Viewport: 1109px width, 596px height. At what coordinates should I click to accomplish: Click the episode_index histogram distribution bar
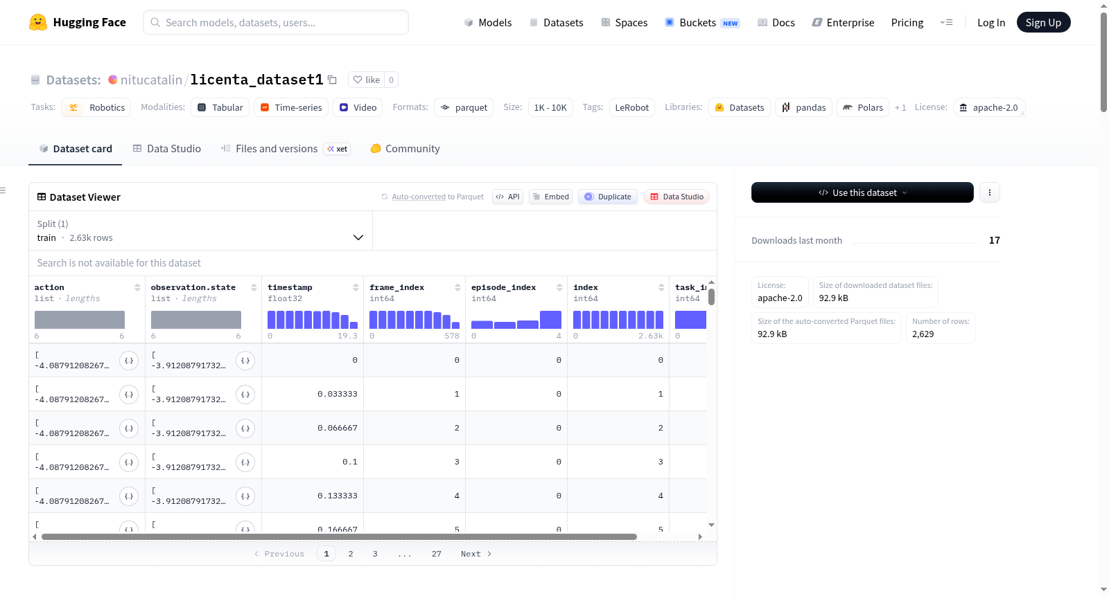tap(516, 320)
